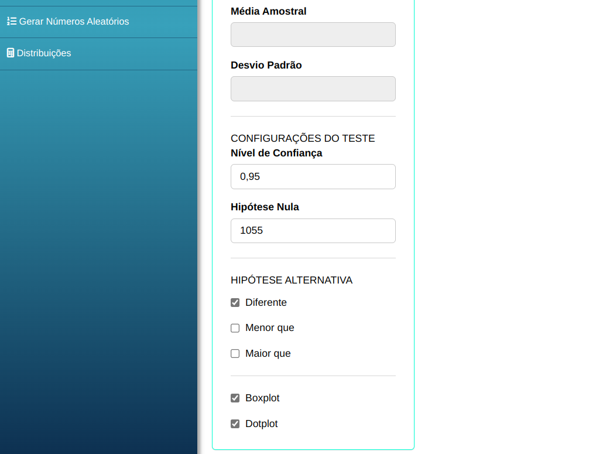
Task: Click the Boxplot label text
Action: pos(262,398)
